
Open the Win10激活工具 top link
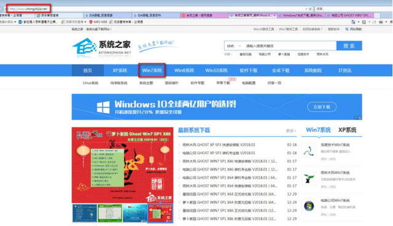263,29
